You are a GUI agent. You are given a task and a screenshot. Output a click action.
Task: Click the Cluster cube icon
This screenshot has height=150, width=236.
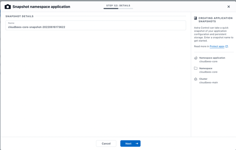(196, 79)
